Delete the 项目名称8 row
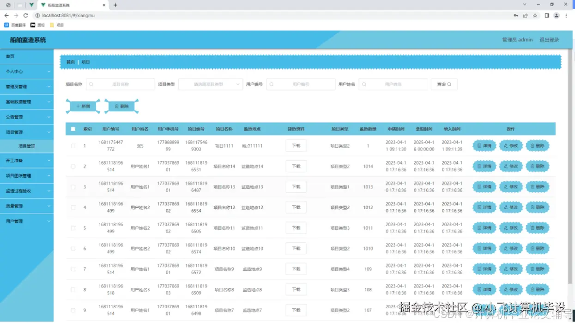 (538, 289)
